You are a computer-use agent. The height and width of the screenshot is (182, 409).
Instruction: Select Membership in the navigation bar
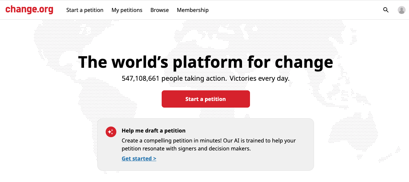point(193,10)
